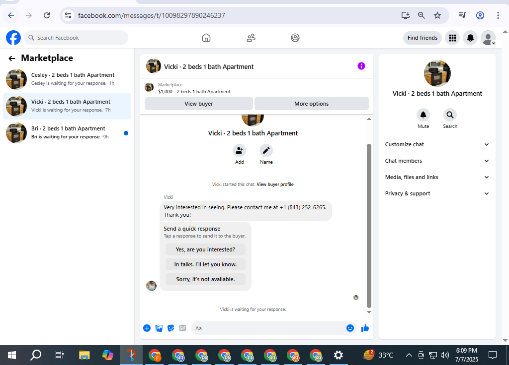The image size is (509, 365).
Task: Open Windows taskbar search
Action: 36,355
